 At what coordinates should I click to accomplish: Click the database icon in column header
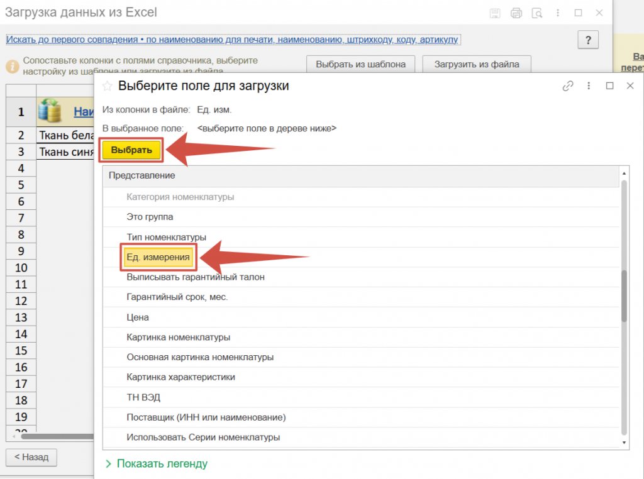tap(50, 111)
